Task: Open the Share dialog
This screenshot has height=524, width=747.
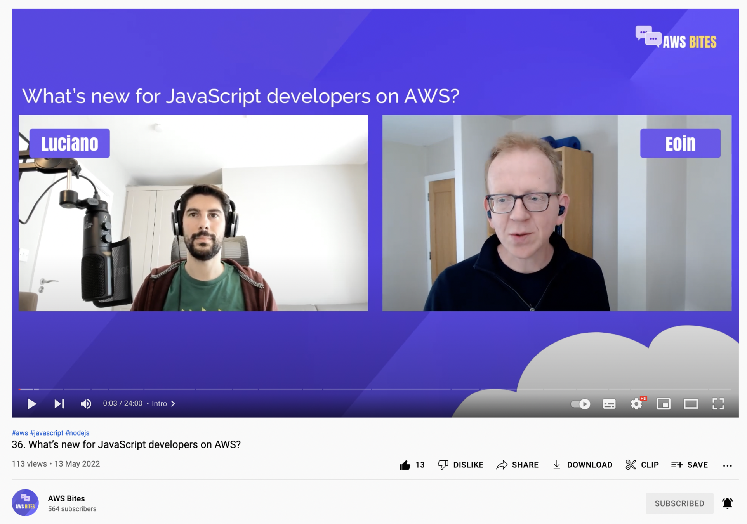Action: [518, 465]
